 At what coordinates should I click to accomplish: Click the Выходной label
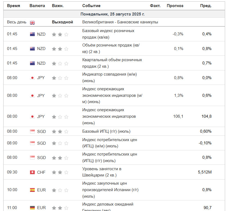[62, 22]
